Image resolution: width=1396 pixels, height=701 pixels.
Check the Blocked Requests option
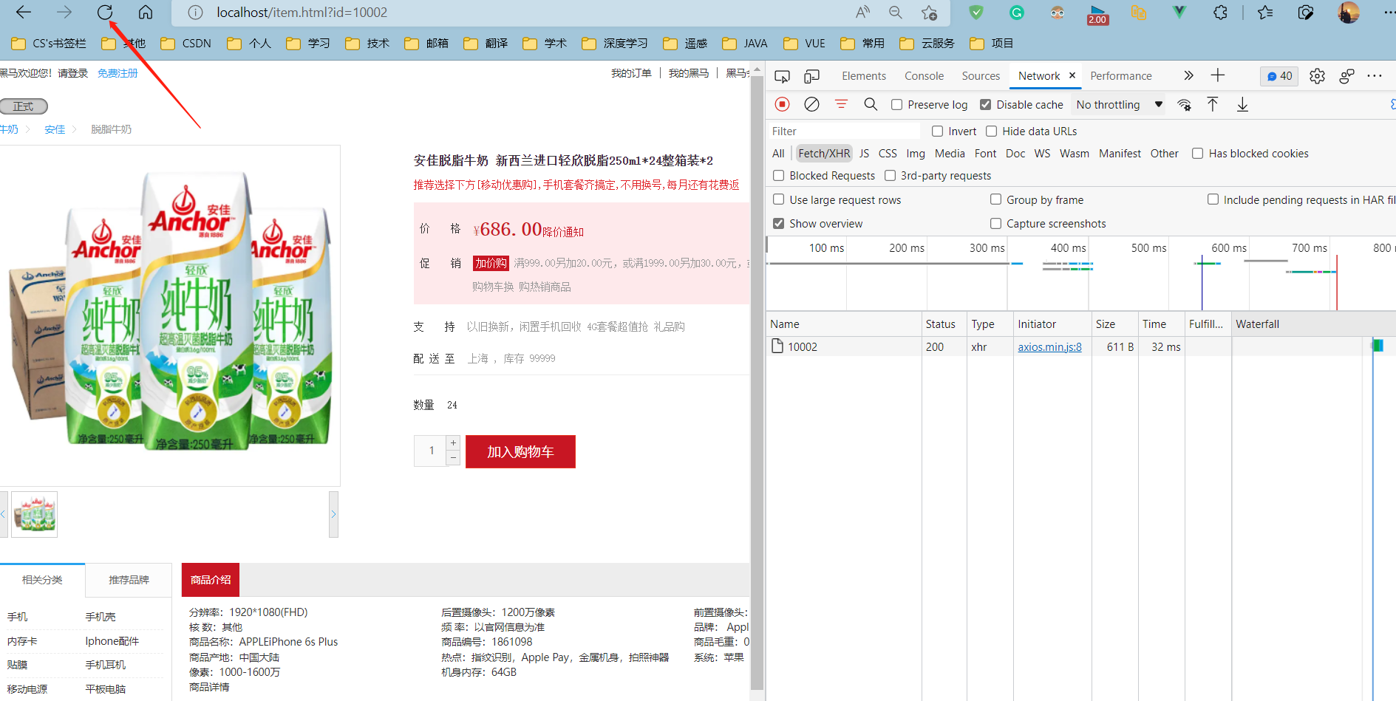778,176
